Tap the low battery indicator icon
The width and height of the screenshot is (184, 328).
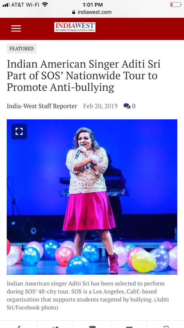coord(176,4)
